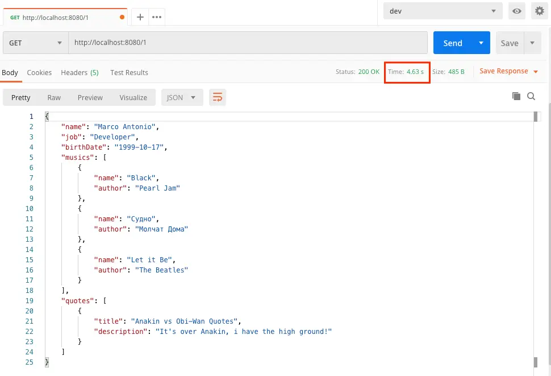Click the "Black" name value

(141, 178)
